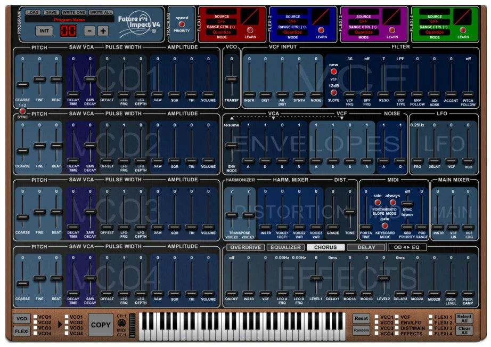Click the VCO1 COARSE pitch slider
Image resolution: width=491 pixels, height=347 pixels.
point(22,85)
